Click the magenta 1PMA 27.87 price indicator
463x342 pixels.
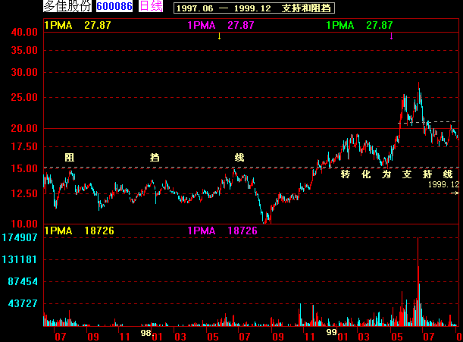click(221, 25)
